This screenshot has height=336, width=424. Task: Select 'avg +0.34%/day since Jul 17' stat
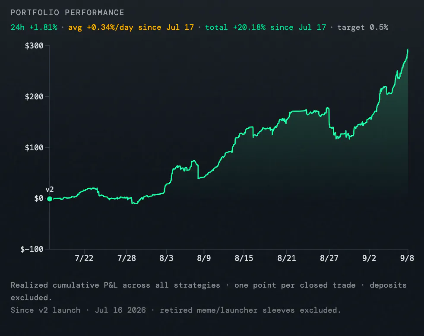point(131,27)
